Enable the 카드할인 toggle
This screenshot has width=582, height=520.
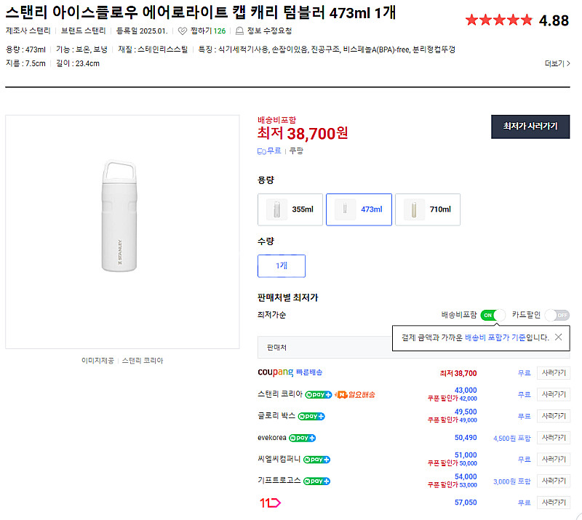tap(557, 315)
